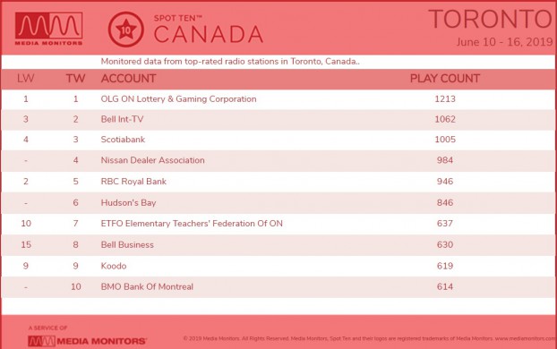Viewport: 557px width, 349px height.
Task: Click the footer Media Monitors logo
Action: 87,341
